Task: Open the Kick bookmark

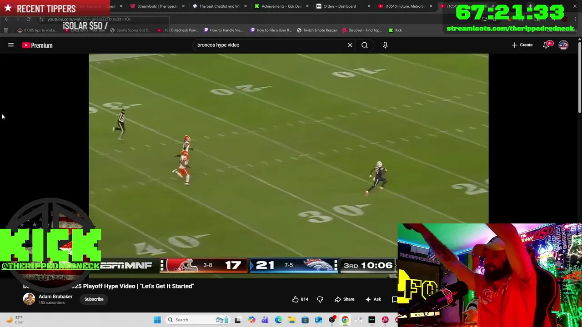Action: 395,30
